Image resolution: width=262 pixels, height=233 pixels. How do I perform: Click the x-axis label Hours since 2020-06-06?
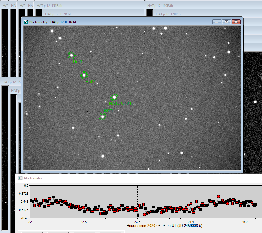point(164,226)
